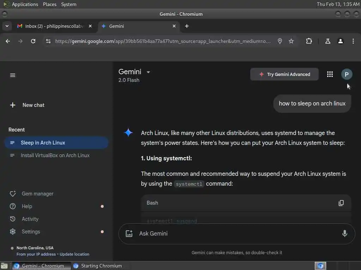Select Starting Chromium taskbar item
This screenshot has height=270, width=361.
(98, 266)
